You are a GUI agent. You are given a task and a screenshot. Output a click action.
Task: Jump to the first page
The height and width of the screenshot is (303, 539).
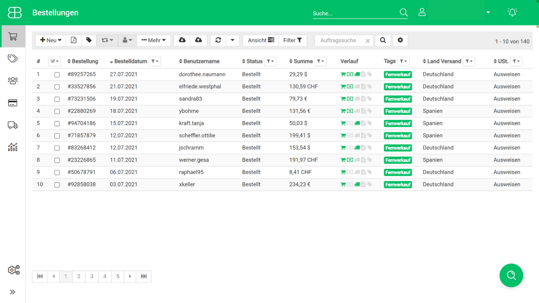(40, 276)
